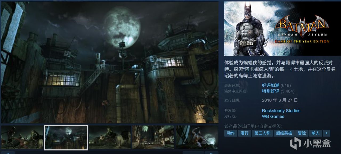The image size is (341, 154).
Task: Select the 第三人称 tag
Action: click(262, 133)
